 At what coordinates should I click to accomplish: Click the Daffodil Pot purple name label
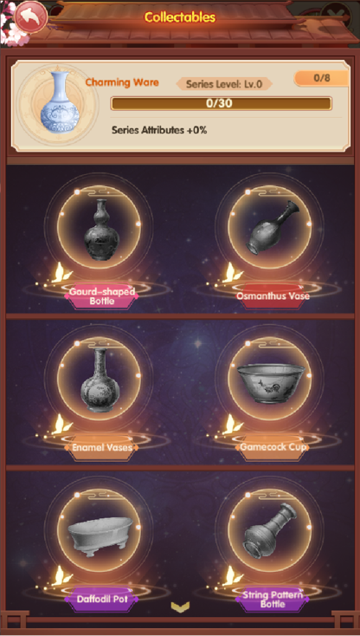tap(101, 599)
